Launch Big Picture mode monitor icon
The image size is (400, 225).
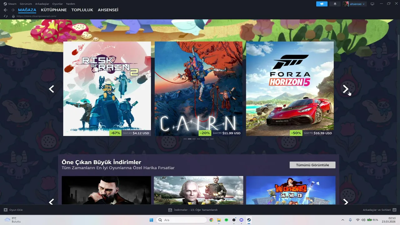372,4
